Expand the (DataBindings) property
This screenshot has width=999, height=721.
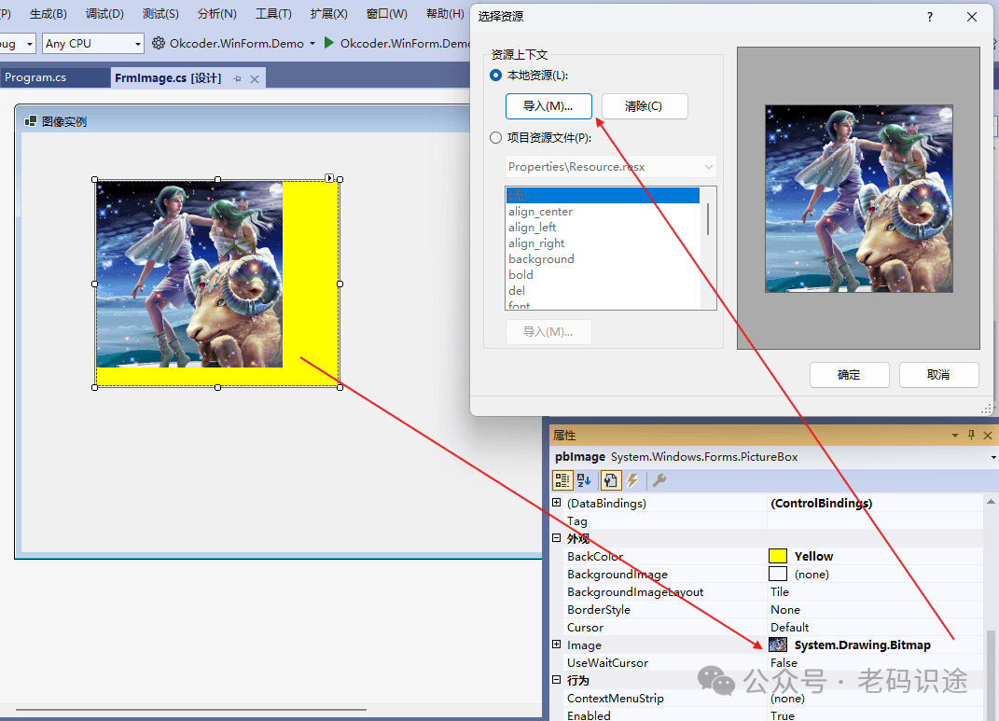[x=557, y=503]
